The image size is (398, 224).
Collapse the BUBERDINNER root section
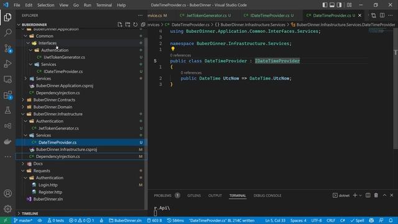pyautogui.click(x=19, y=25)
